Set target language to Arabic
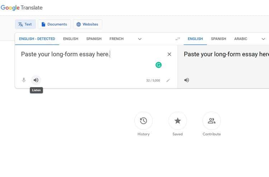 241,39
